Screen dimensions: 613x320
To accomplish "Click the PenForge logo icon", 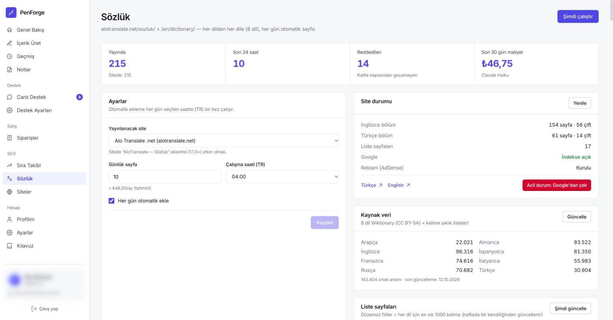I will coord(11,13).
